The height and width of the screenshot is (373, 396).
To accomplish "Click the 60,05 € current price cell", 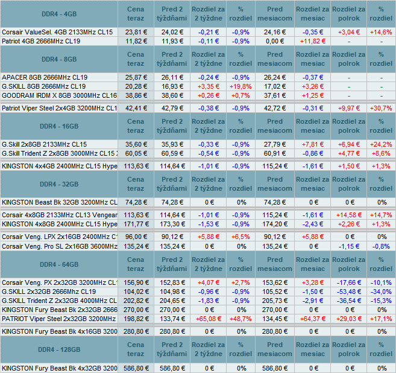I will (x=136, y=153).
